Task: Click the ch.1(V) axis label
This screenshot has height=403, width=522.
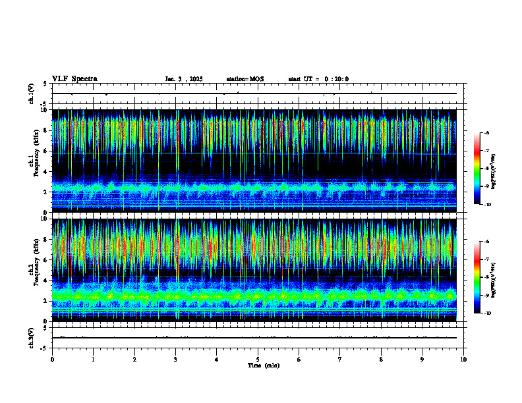Action: pos(32,94)
